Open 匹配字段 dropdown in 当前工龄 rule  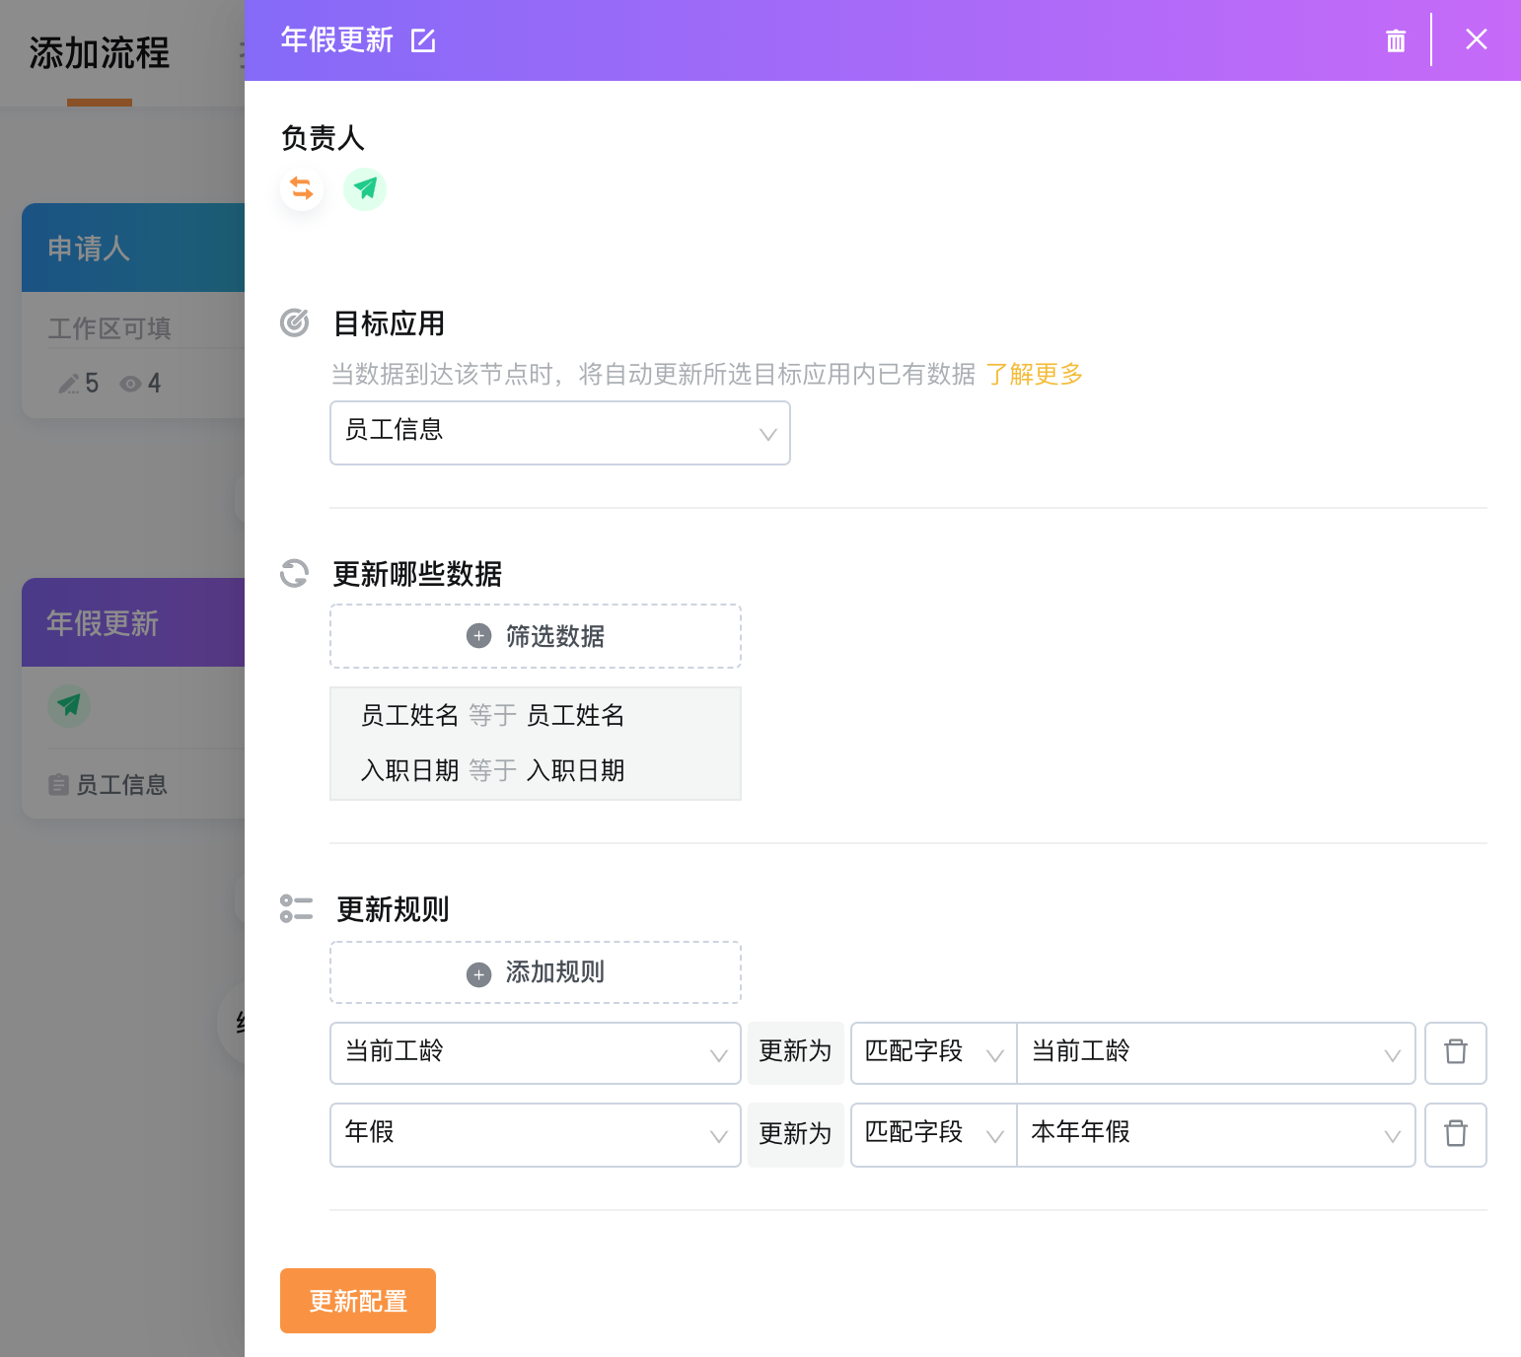coord(934,1053)
